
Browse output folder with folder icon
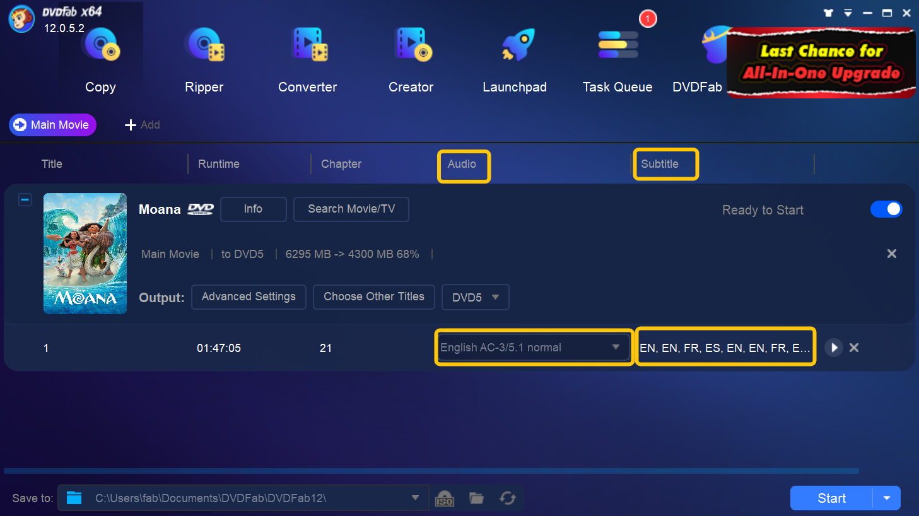pyautogui.click(x=476, y=498)
